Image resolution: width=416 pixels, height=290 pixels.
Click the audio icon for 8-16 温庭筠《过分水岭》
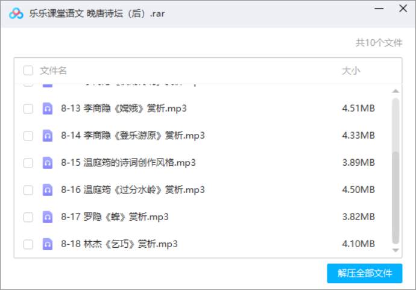[x=48, y=190]
